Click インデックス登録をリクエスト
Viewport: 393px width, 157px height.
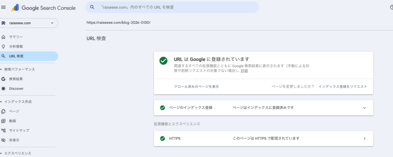click(x=342, y=87)
